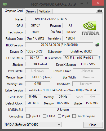Switch to the Sensors tab

[31, 11]
